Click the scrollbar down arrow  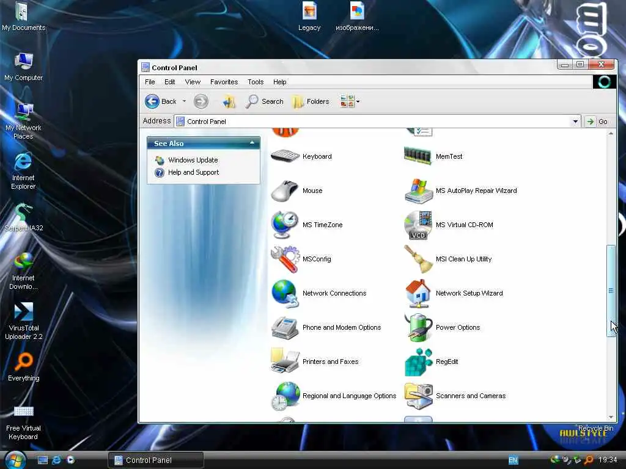click(x=611, y=417)
